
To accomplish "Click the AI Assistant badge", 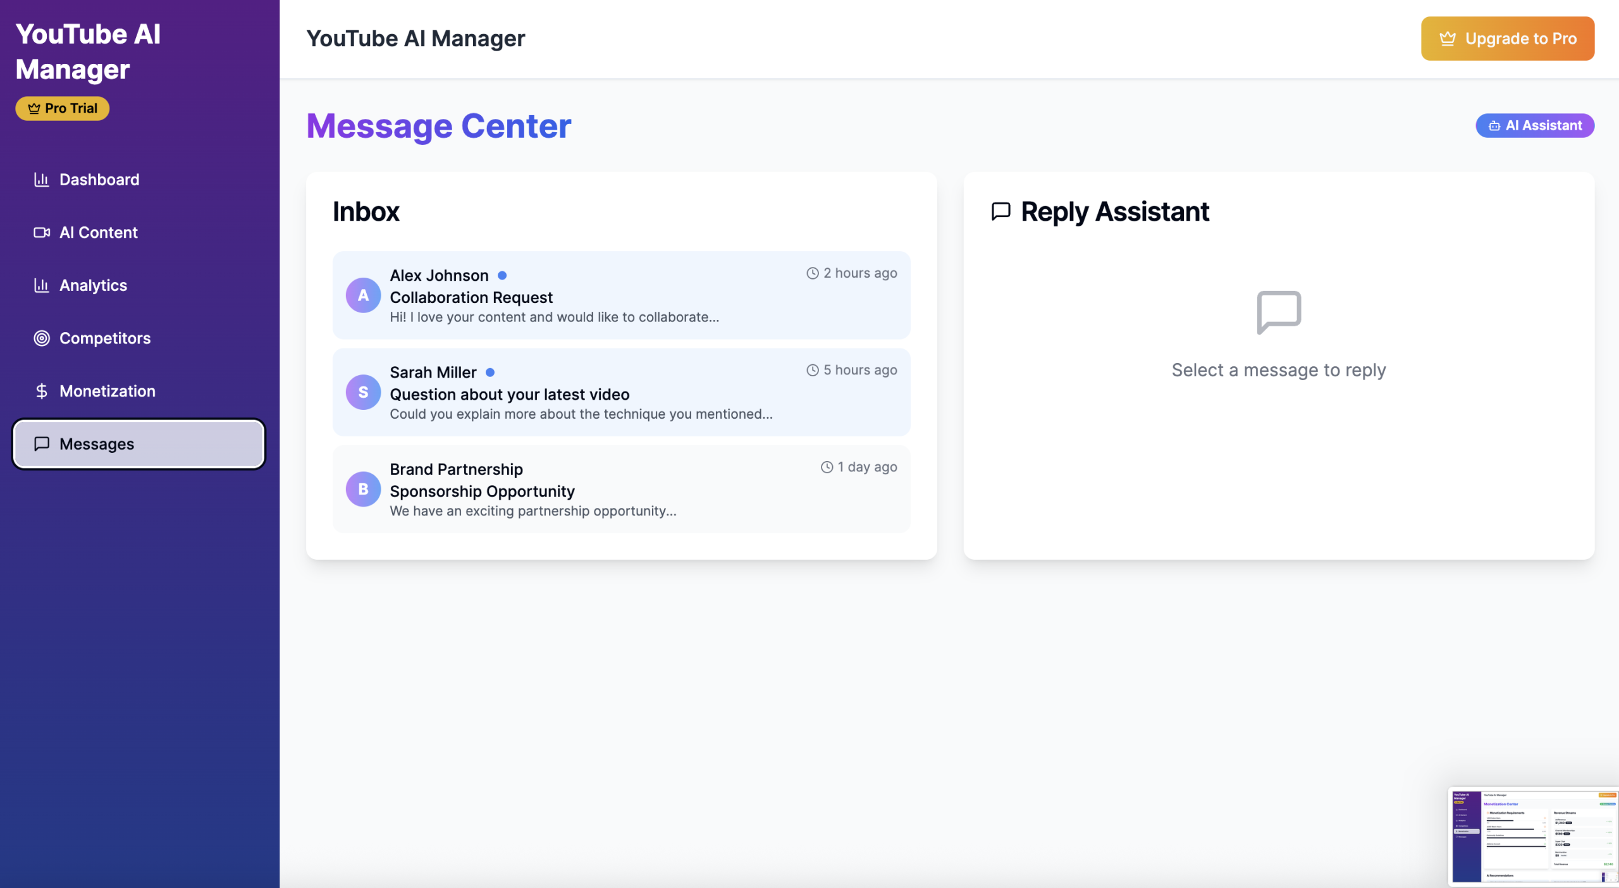I will (1535, 125).
